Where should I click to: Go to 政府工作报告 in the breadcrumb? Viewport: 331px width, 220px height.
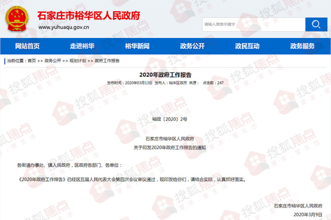107,61
